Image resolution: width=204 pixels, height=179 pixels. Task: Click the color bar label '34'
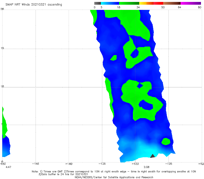[138, 7]
